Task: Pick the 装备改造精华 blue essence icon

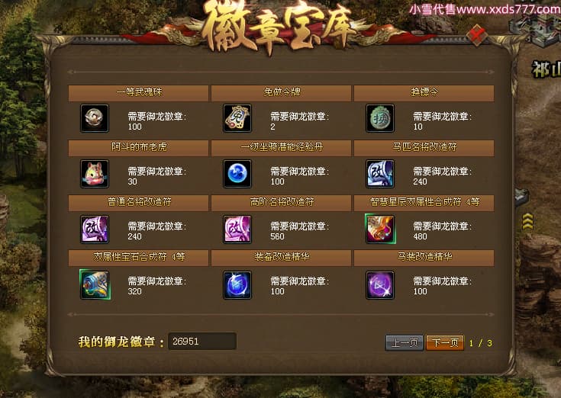Action: (237, 284)
